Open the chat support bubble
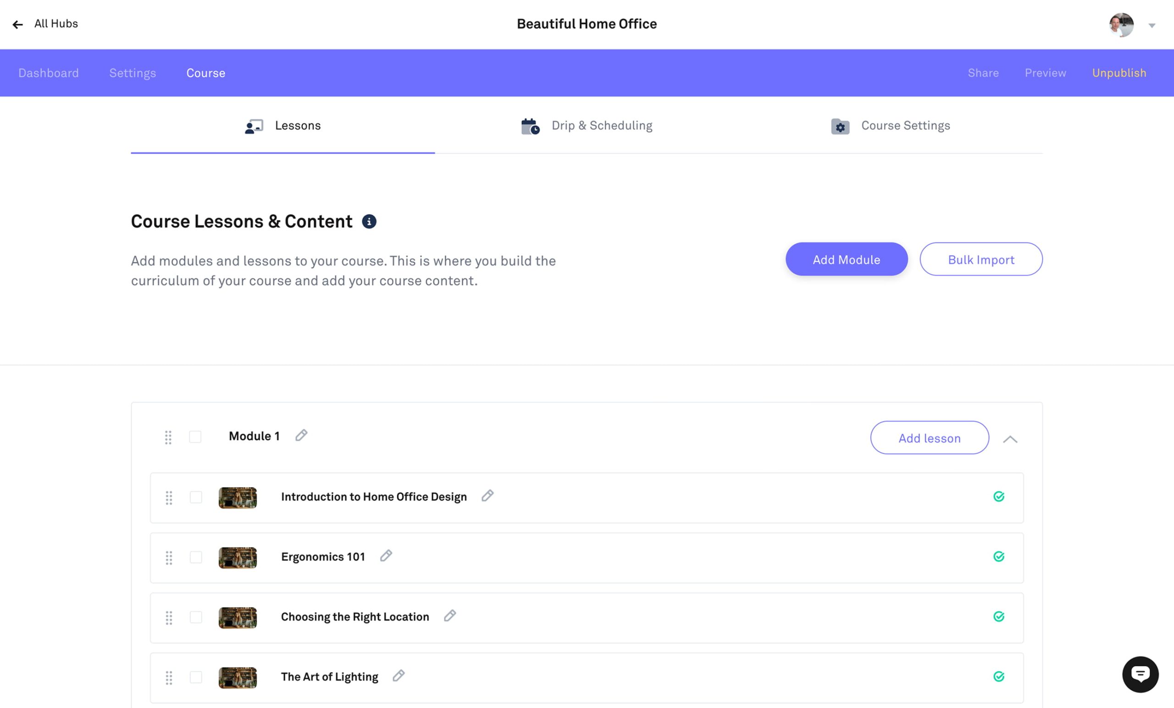This screenshot has width=1174, height=708. click(1140, 674)
